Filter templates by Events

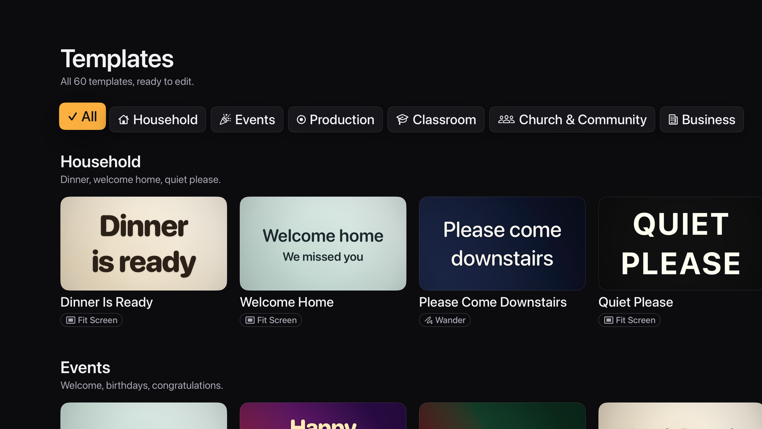pyautogui.click(x=247, y=120)
